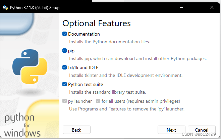This screenshot has width=221, height=139.
Task: Click the 'Use Programs and Features' note
Action: 127,109
